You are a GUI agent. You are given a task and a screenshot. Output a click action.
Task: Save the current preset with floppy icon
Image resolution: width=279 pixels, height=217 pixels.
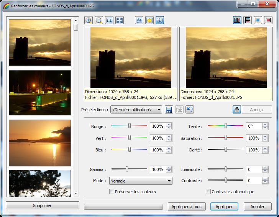169,110
